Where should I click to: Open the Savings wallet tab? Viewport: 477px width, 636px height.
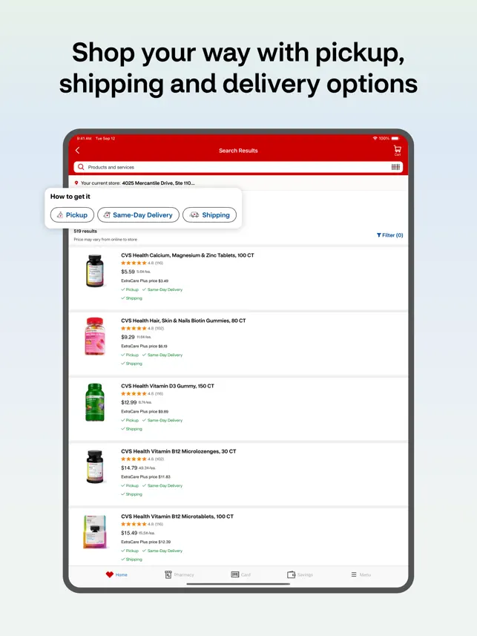[291, 574]
